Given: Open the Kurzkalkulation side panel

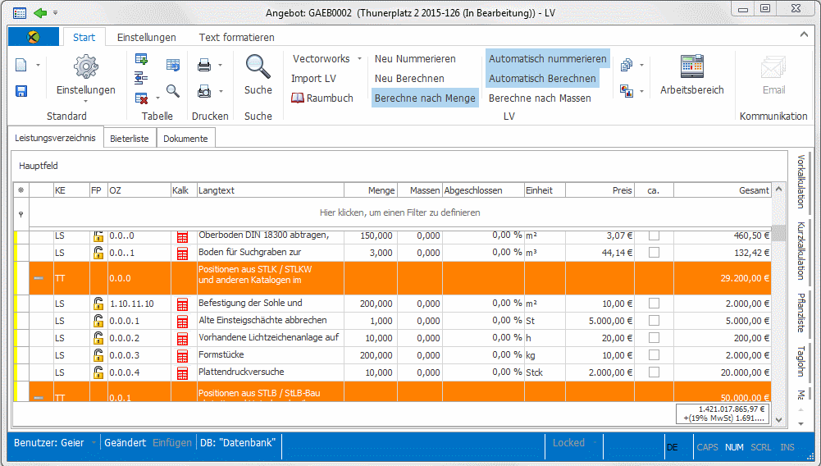Looking at the screenshot, I should pos(800,251).
